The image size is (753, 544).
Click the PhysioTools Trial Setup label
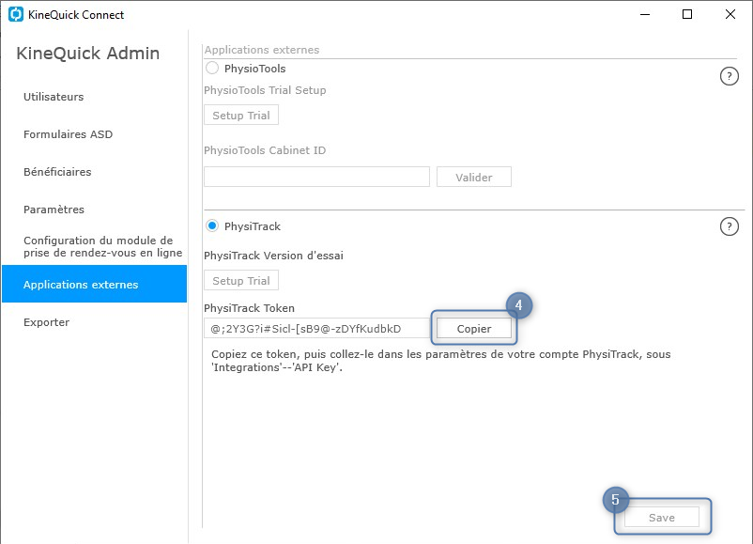click(x=265, y=90)
